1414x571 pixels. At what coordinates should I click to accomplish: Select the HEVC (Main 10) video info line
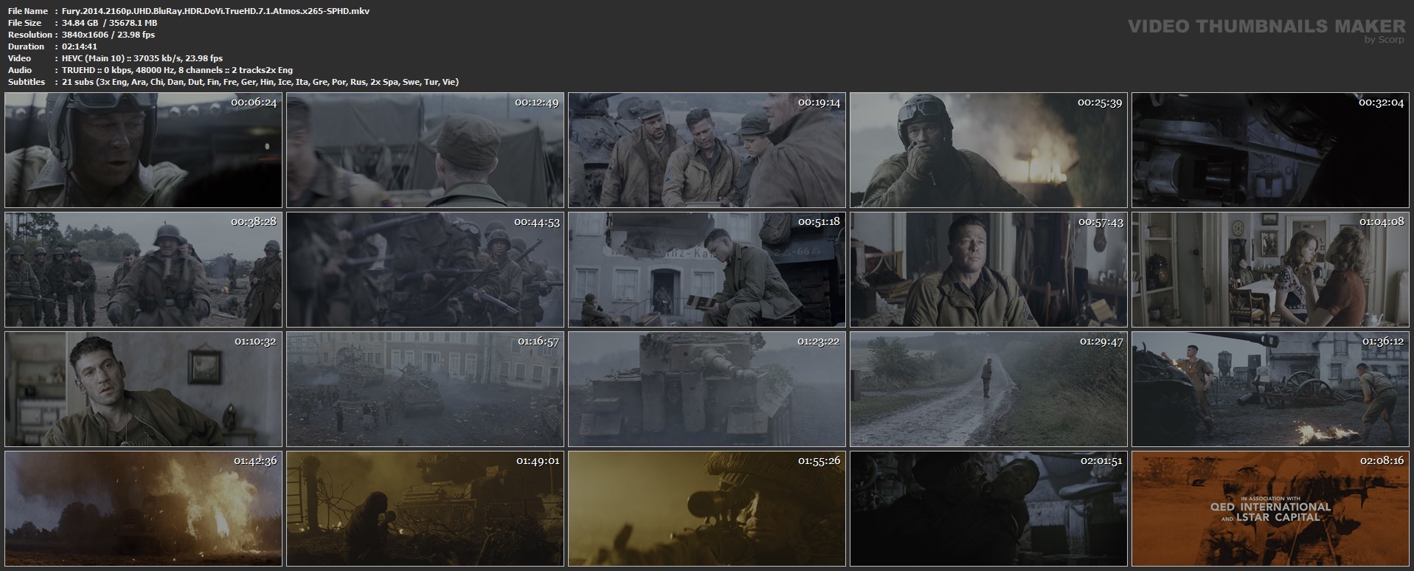[x=142, y=58]
